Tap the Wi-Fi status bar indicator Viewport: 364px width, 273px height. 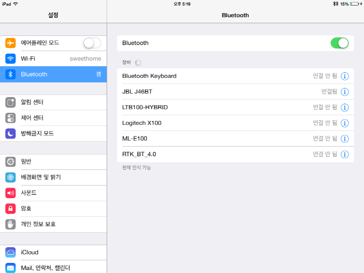click(15, 4)
